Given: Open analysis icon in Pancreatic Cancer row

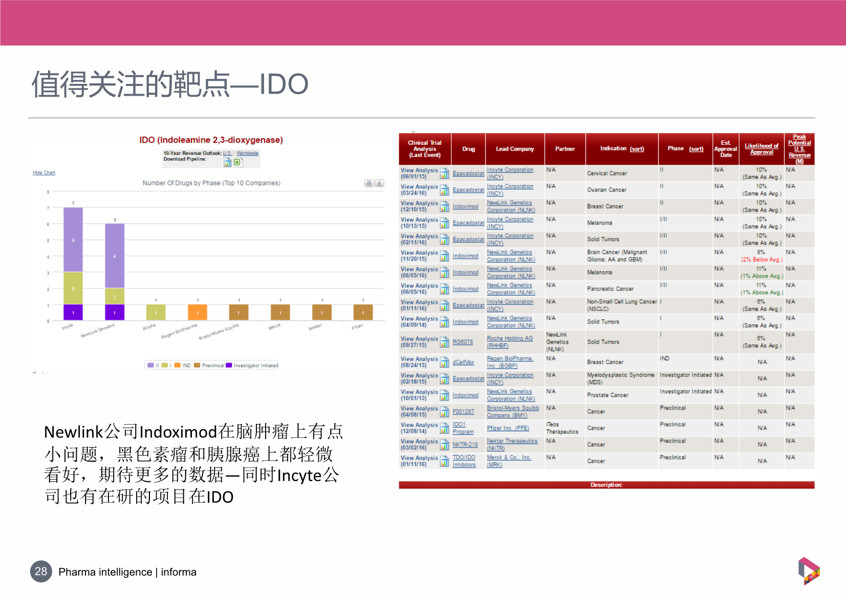Looking at the screenshot, I should pos(444,289).
